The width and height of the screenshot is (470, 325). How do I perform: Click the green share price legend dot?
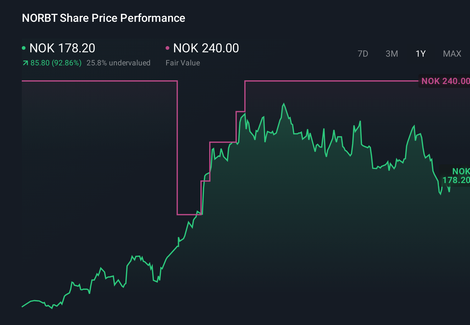point(24,48)
